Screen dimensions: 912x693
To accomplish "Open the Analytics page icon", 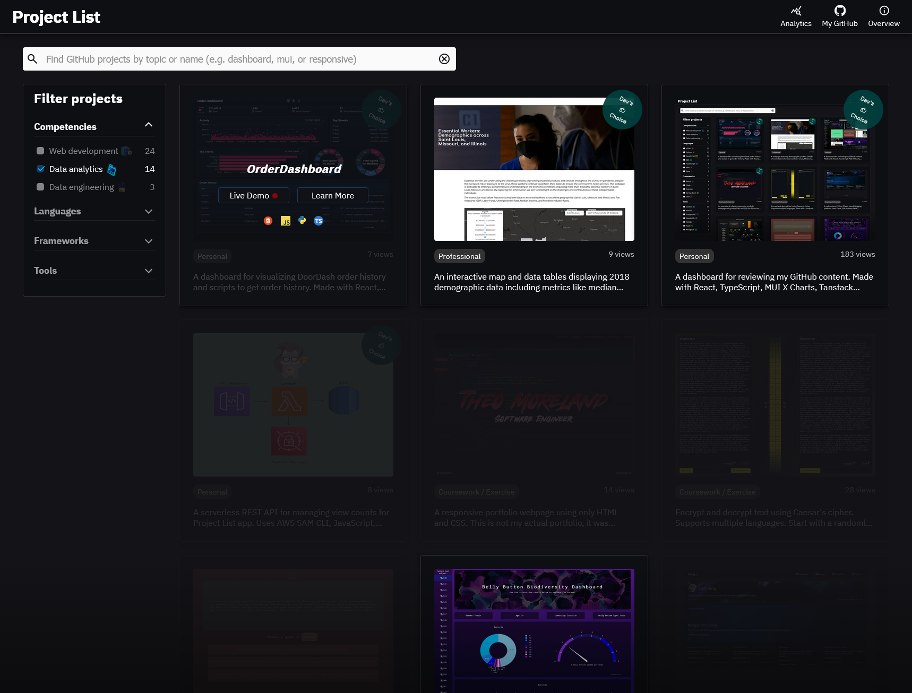I will 796,11.
